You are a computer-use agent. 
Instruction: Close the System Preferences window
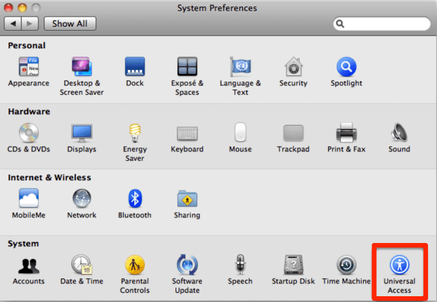coord(8,8)
